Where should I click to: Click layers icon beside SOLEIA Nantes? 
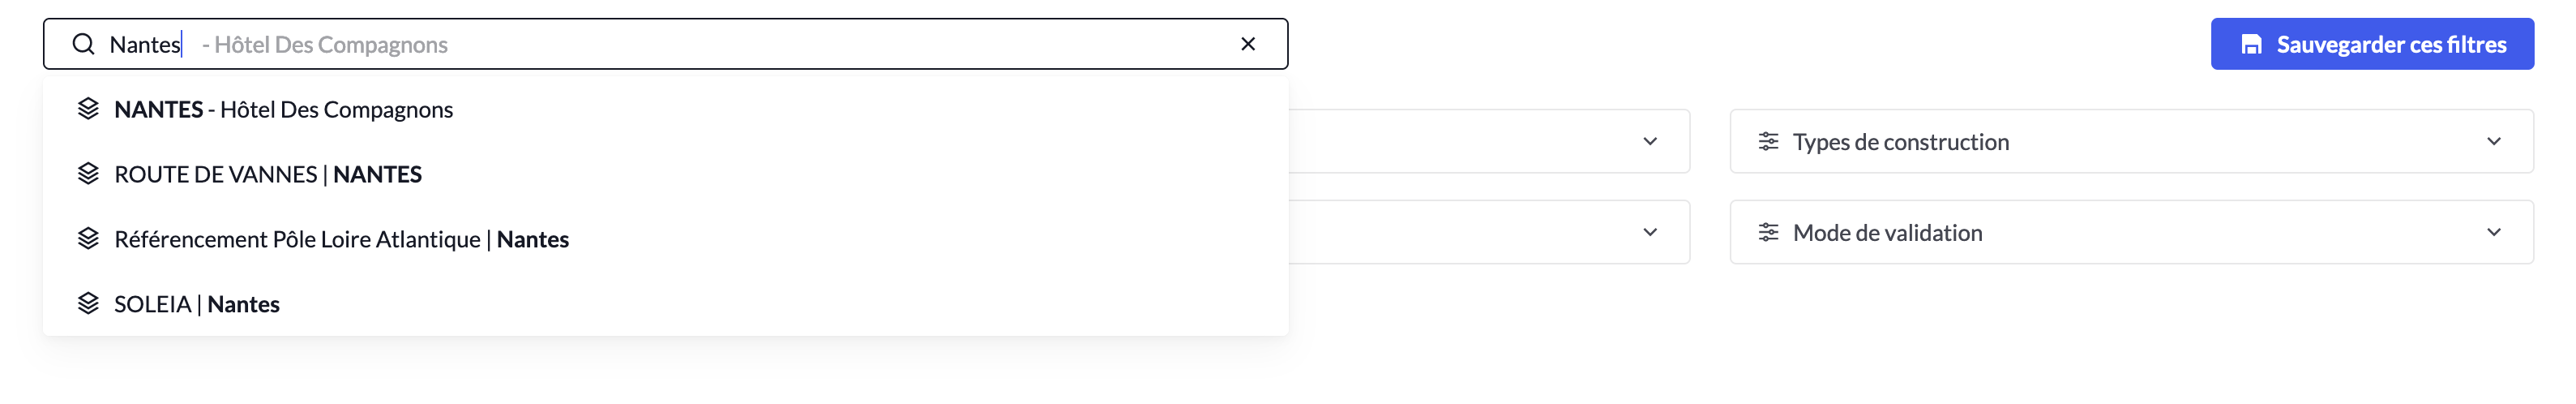coord(88,303)
